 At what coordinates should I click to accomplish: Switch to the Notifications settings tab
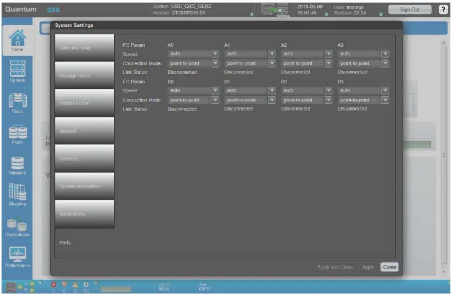click(x=85, y=214)
